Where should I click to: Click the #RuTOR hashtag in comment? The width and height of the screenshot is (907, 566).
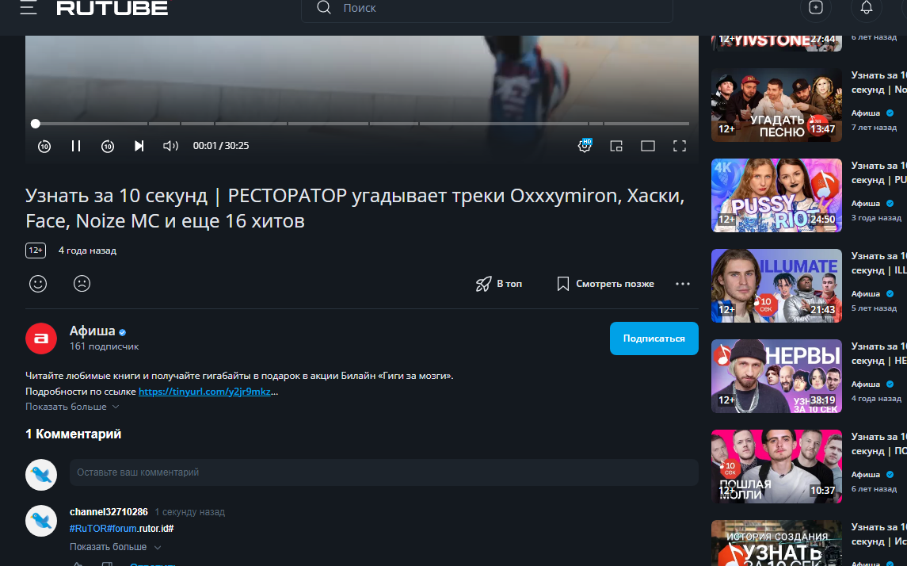[x=88, y=529]
